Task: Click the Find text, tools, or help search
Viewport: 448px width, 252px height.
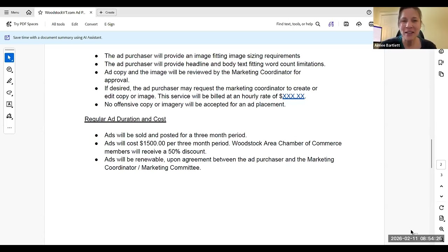Action: pyautogui.click(x=298, y=24)
